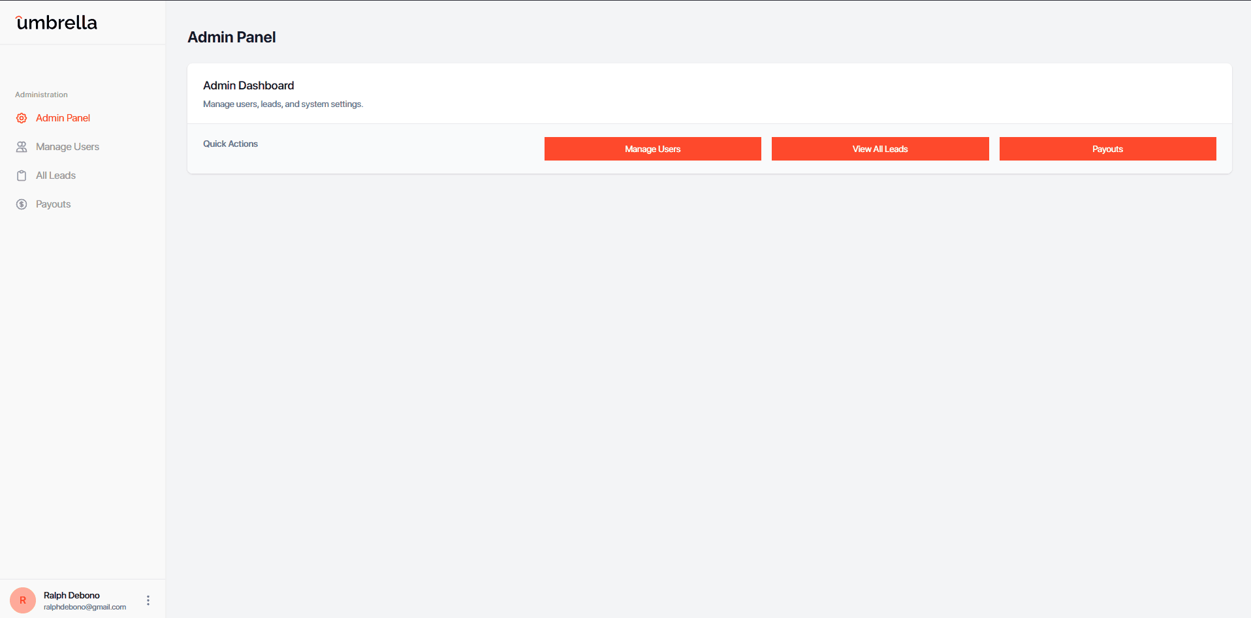
Task: Click the Admin Dashboard card title
Action: click(248, 85)
